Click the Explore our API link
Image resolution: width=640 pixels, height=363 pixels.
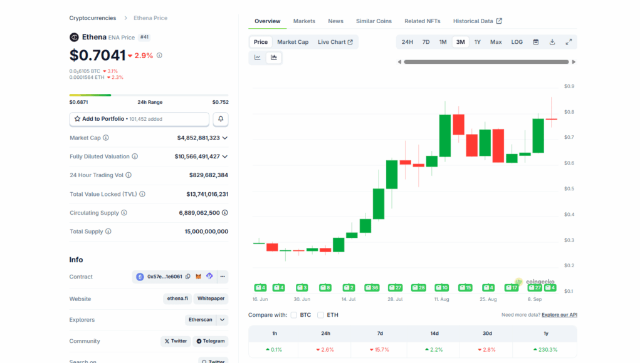(559, 315)
